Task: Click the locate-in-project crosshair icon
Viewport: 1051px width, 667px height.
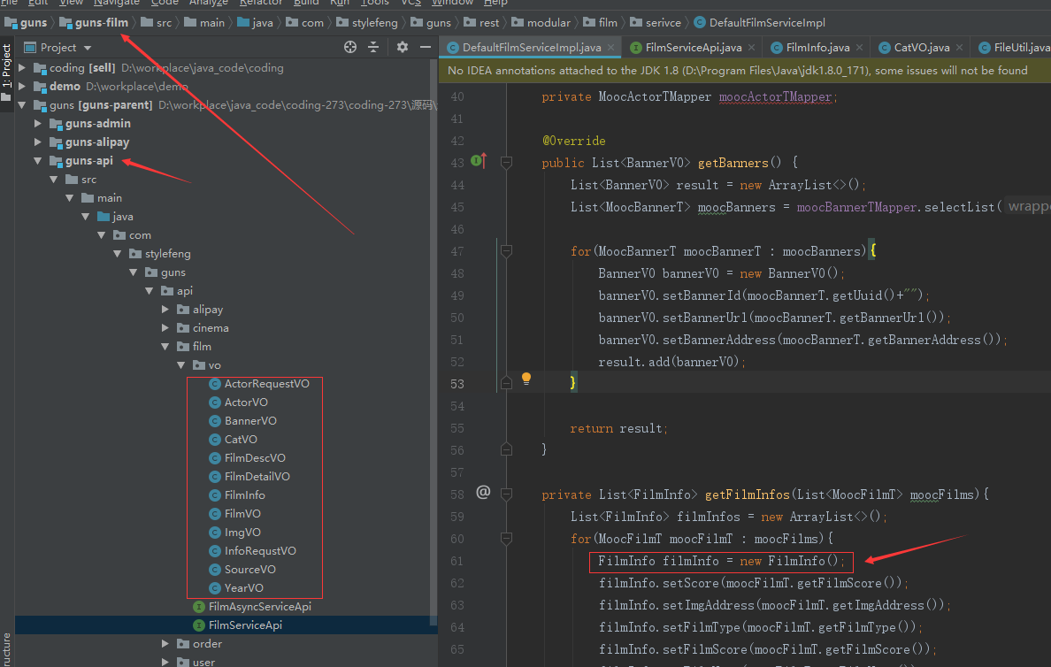Action: pyautogui.click(x=349, y=47)
